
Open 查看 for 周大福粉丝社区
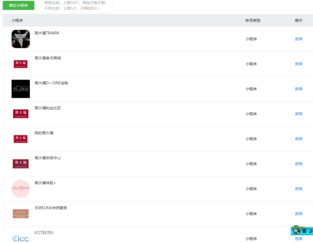[298, 114]
